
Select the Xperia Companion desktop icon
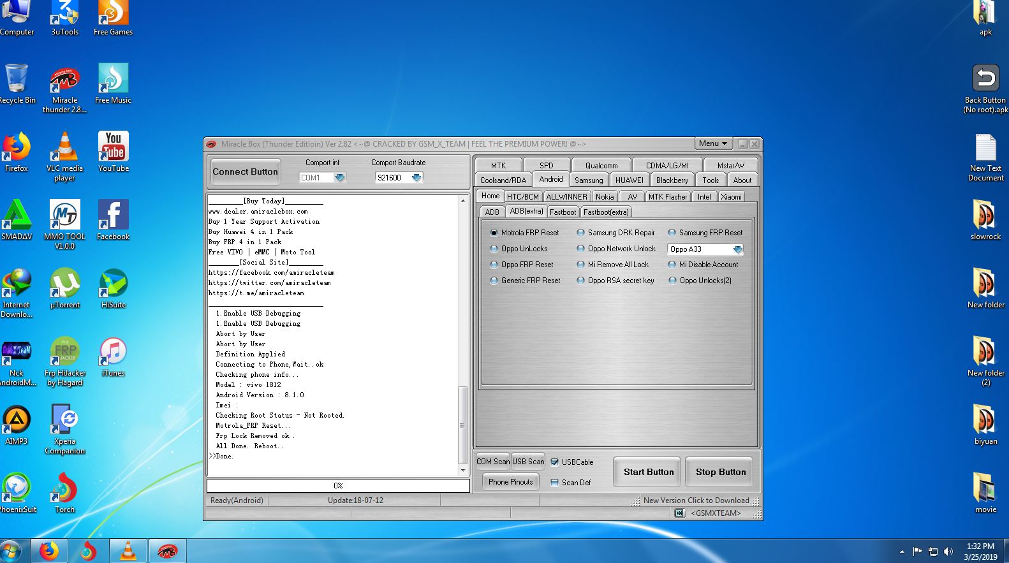[x=64, y=429]
